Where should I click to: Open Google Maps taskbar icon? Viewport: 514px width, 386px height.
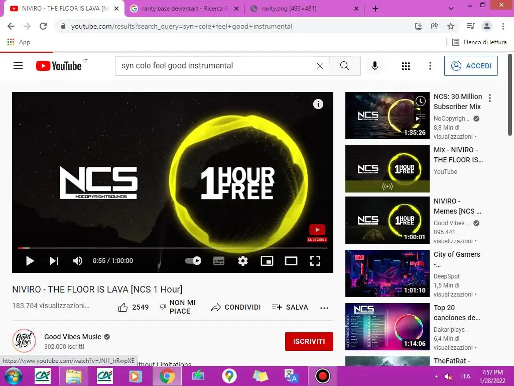229,376
